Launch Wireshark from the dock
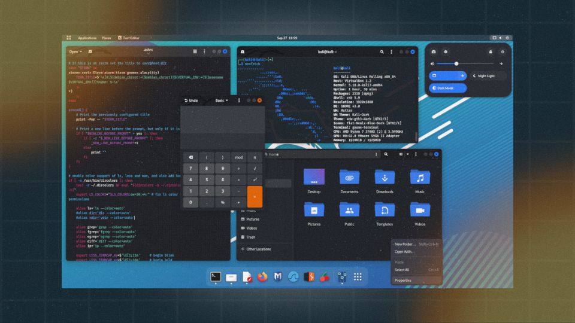This screenshot has width=575, height=323. [293, 277]
